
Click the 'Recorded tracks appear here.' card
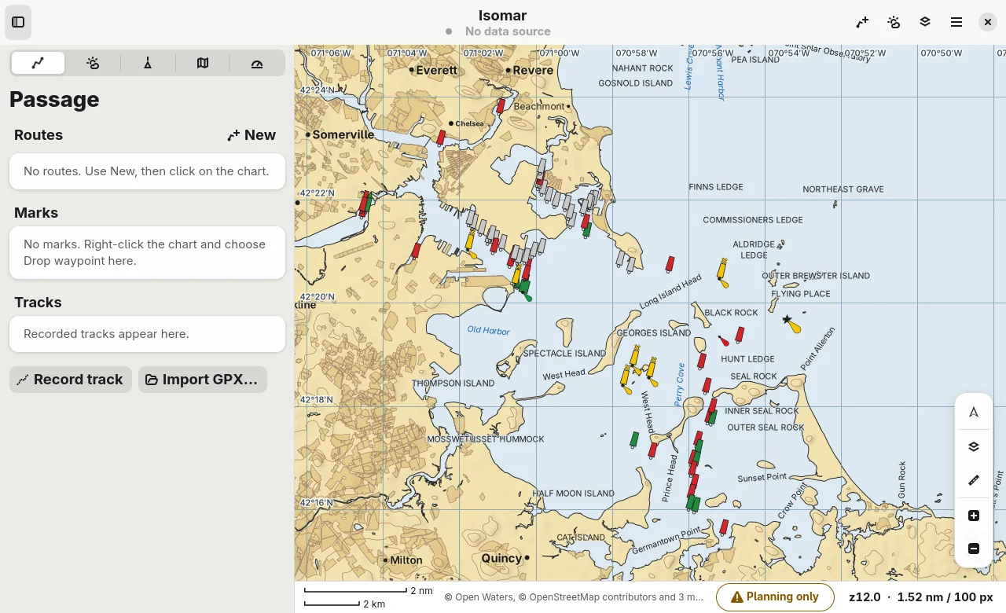(x=147, y=334)
